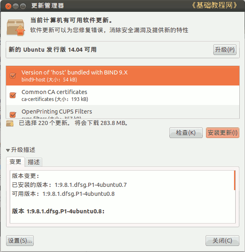The image size is (245, 252).
Task: Toggle the OpenPrinting CUPS Filters checkbox
Action: pos(13,114)
